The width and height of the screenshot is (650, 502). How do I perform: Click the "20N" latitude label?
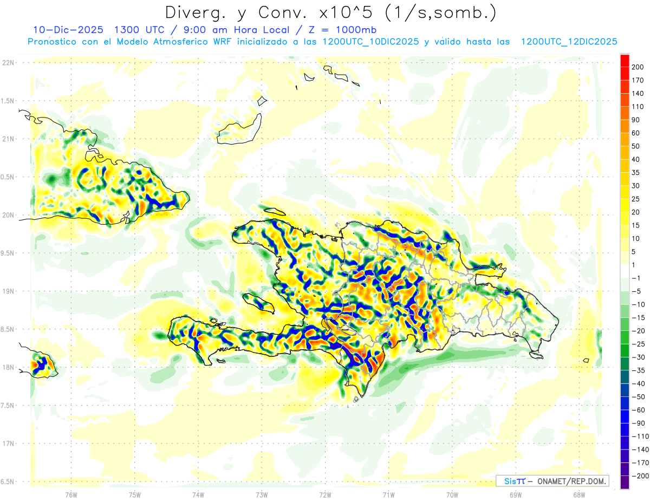point(8,215)
